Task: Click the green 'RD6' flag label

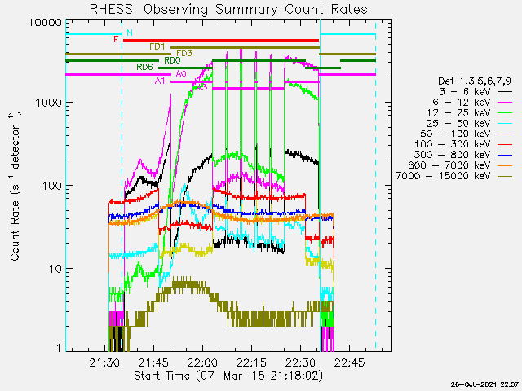Action: [144, 67]
